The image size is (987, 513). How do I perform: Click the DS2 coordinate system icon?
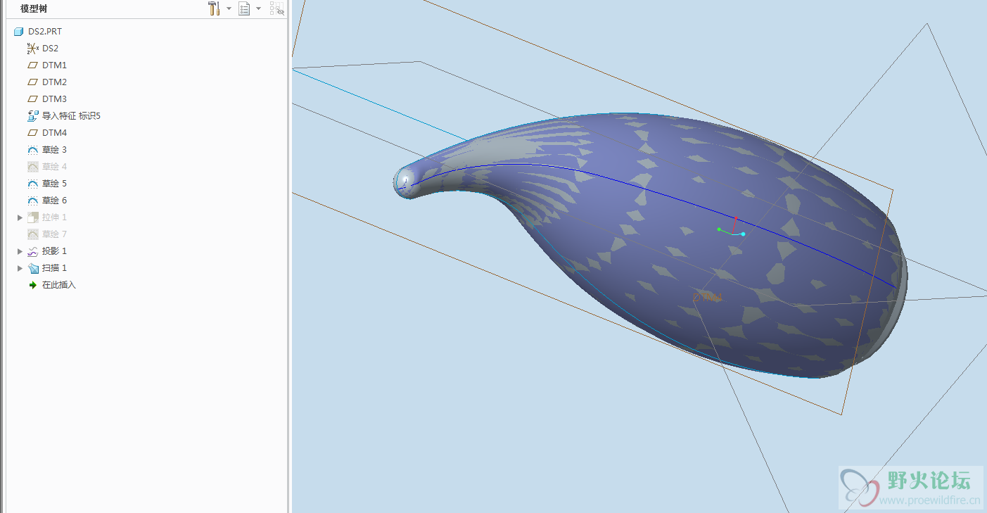coord(32,49)
